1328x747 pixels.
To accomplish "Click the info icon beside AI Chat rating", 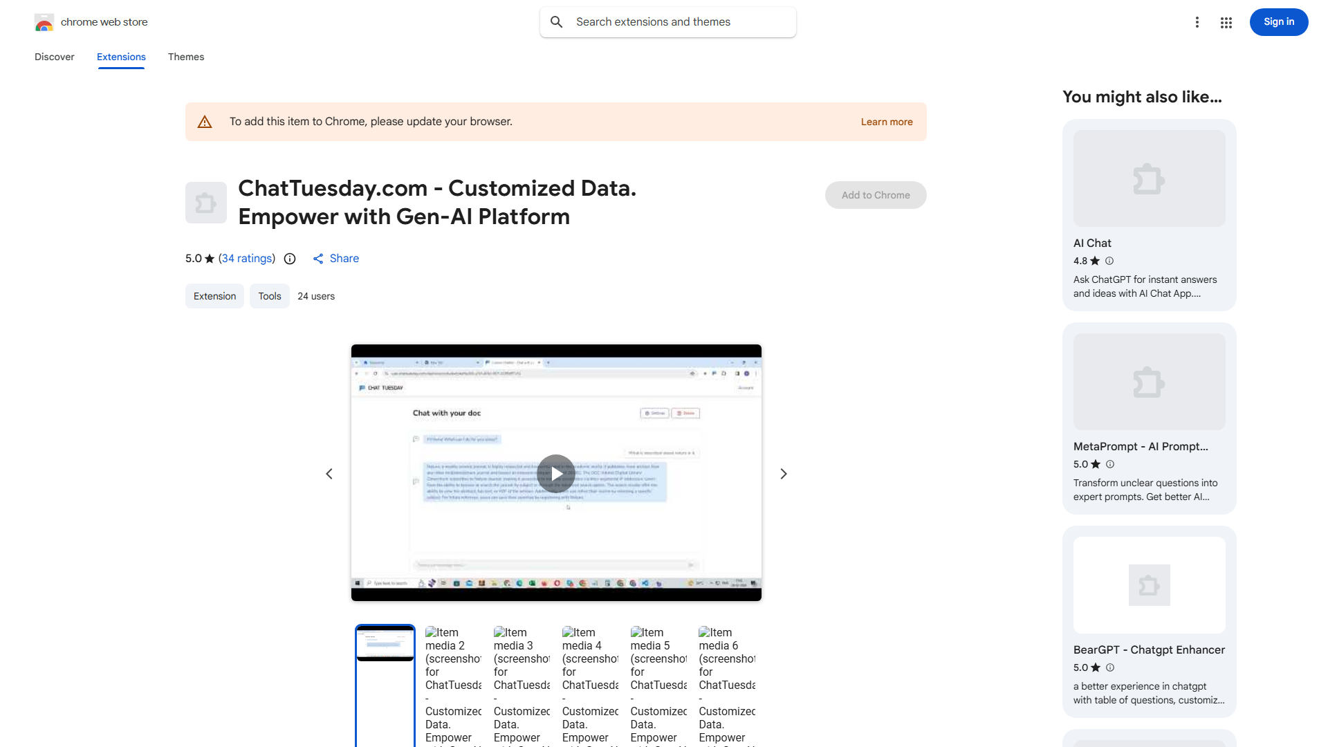I will 1109,261.
